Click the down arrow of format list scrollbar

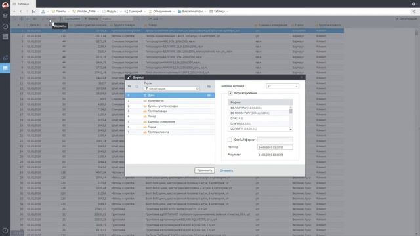pos(291,130)
